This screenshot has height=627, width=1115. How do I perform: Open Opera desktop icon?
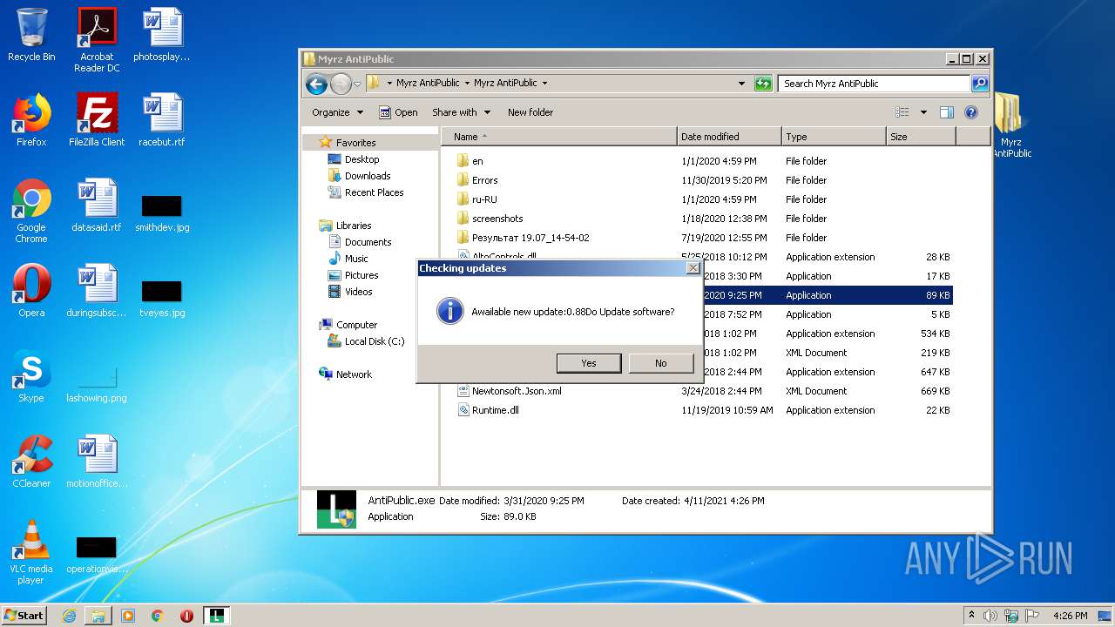click(31, 291)
